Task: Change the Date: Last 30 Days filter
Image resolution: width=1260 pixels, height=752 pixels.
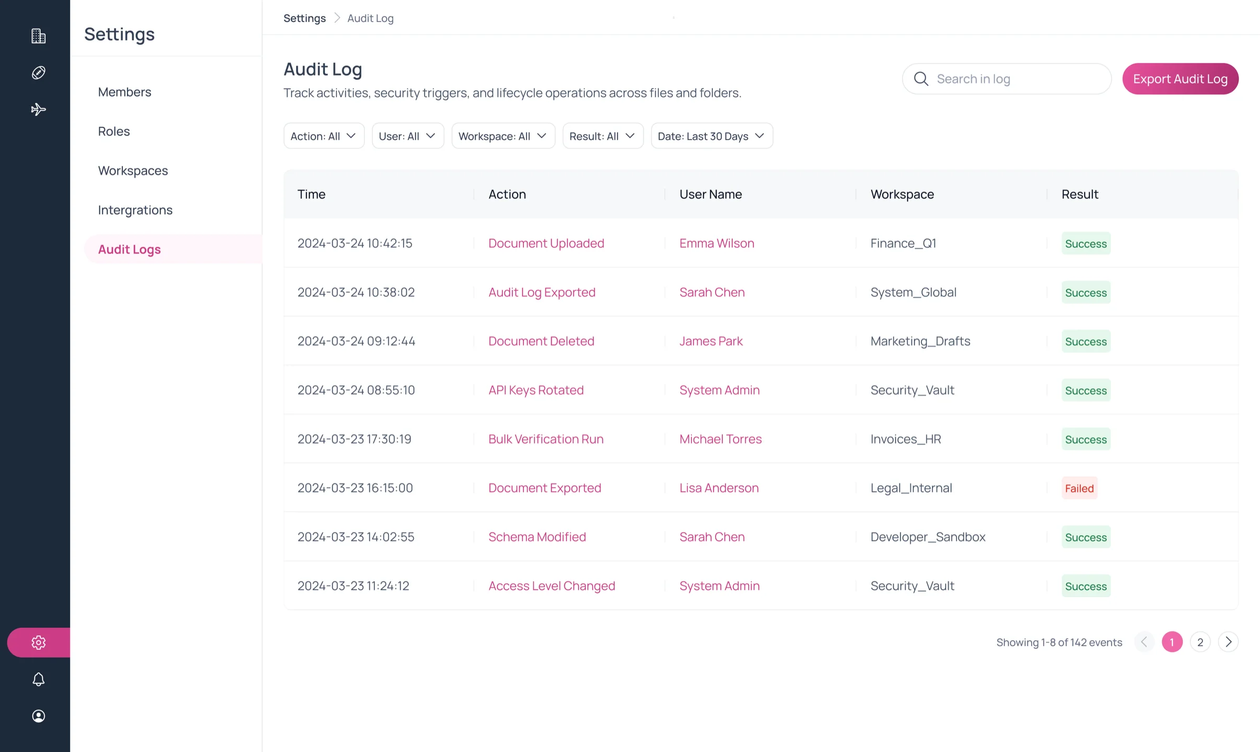Action: click(712, 136)
